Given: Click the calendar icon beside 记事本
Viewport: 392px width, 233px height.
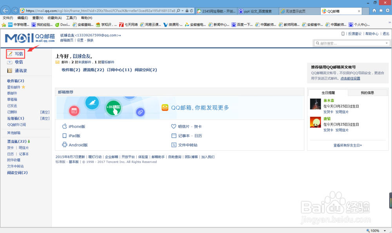Looking at the screenshot, I should click(x=174, y=136).
